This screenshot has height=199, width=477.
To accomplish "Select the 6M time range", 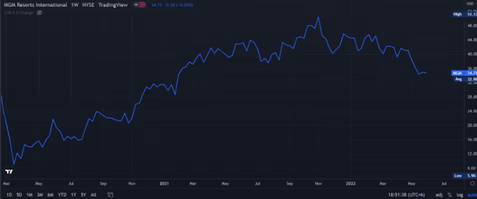I will 50,195.
